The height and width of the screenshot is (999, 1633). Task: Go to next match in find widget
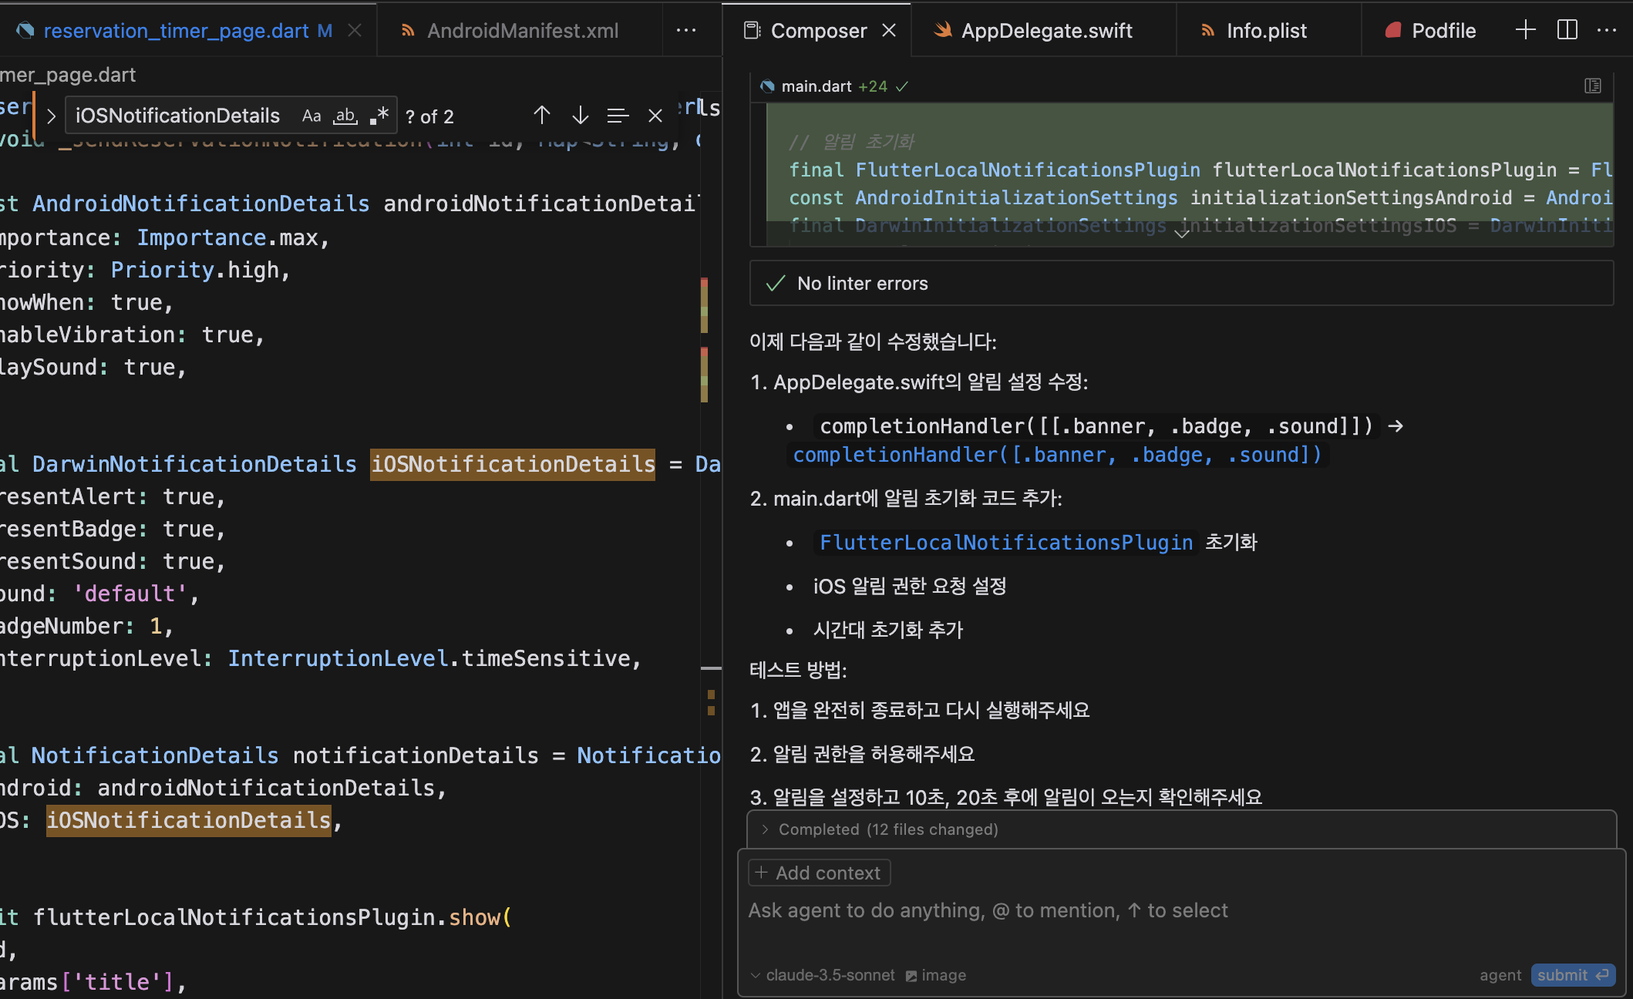coord(580,116)
